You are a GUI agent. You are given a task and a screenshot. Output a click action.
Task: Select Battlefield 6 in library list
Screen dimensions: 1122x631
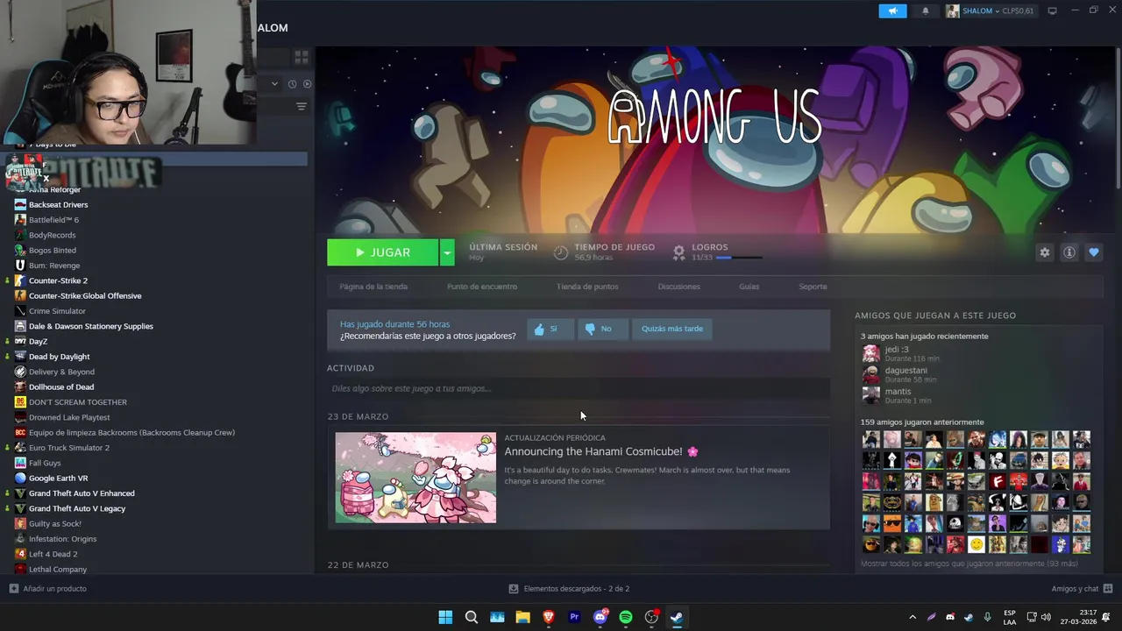tap(53, 220)
